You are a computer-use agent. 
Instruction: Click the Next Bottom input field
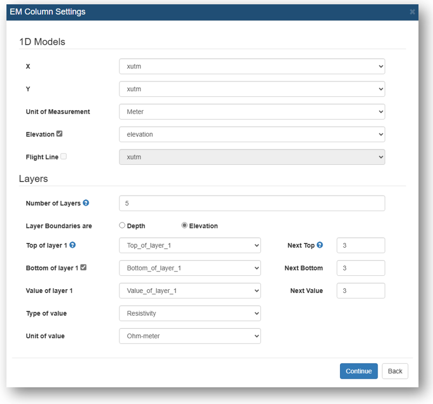click(x=360, y=268)
